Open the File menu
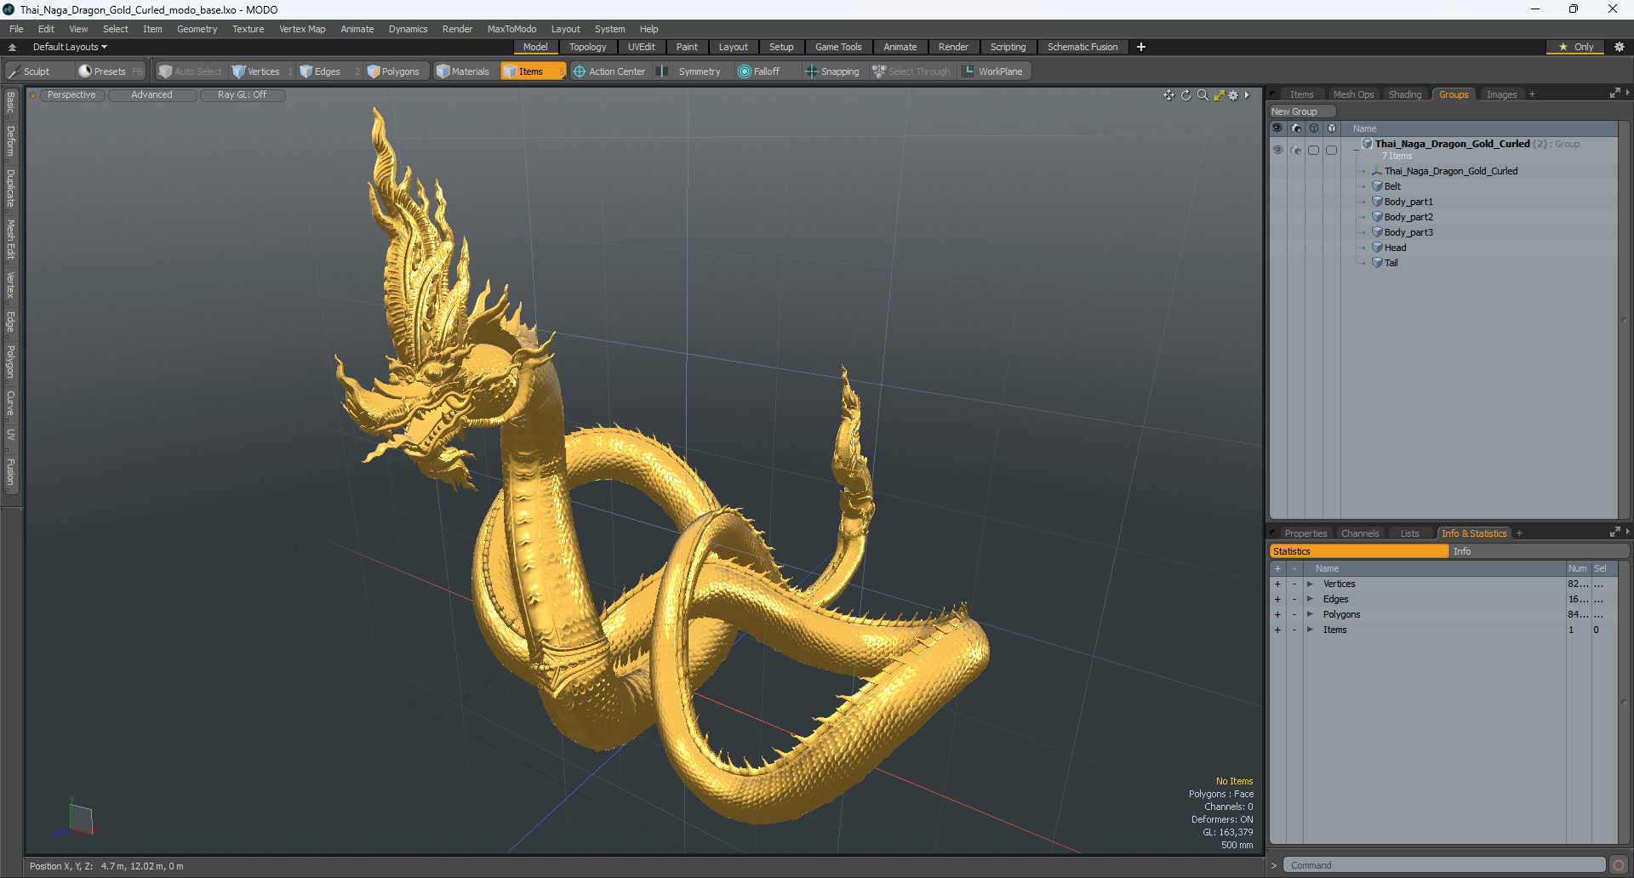Screen dimensions: 1634x878 coord(16,29)
